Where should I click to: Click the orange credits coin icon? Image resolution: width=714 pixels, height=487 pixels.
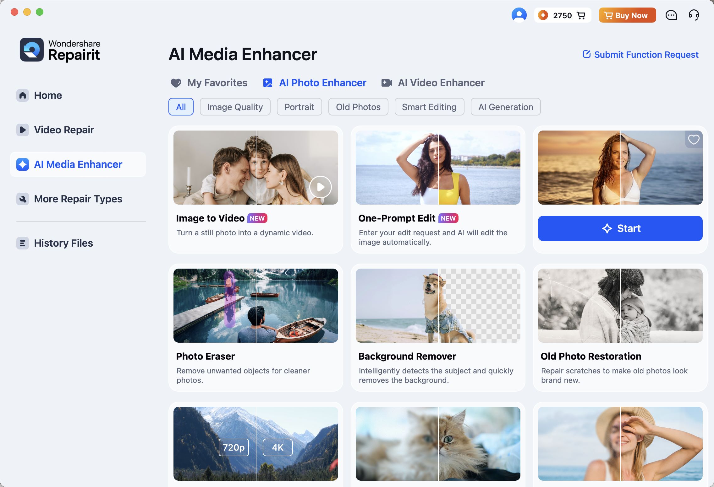pos(543,15)
